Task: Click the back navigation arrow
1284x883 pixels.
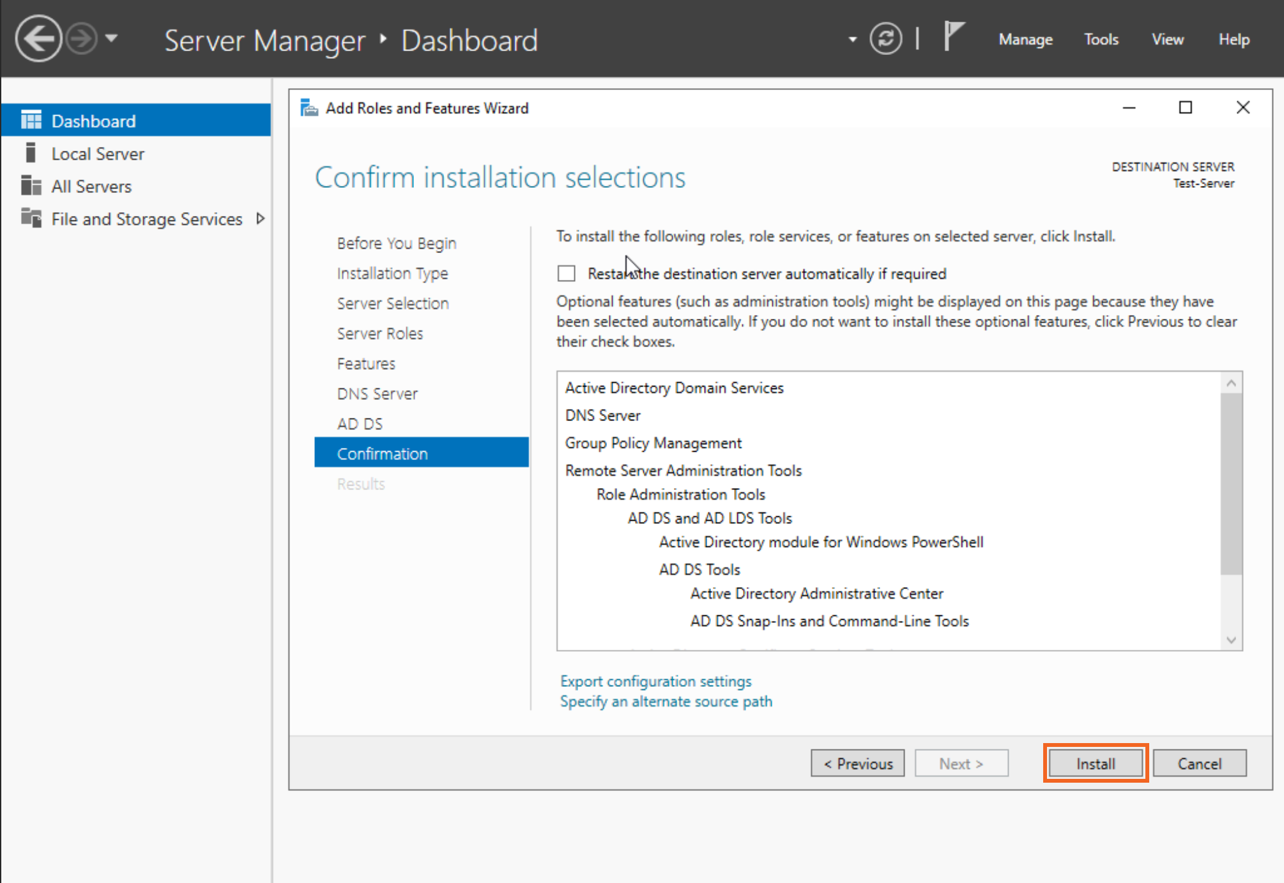Action: click(38, 38)
